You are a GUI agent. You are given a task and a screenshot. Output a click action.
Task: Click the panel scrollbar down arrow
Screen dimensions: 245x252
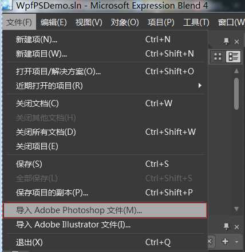click(x=236, y=209)
